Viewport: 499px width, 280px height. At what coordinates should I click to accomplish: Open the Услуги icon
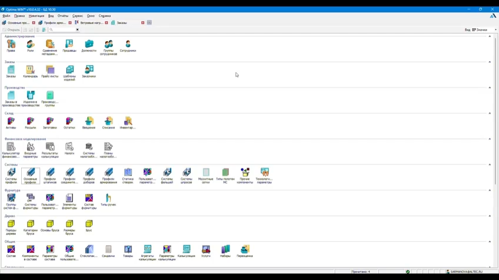(206, 251)
